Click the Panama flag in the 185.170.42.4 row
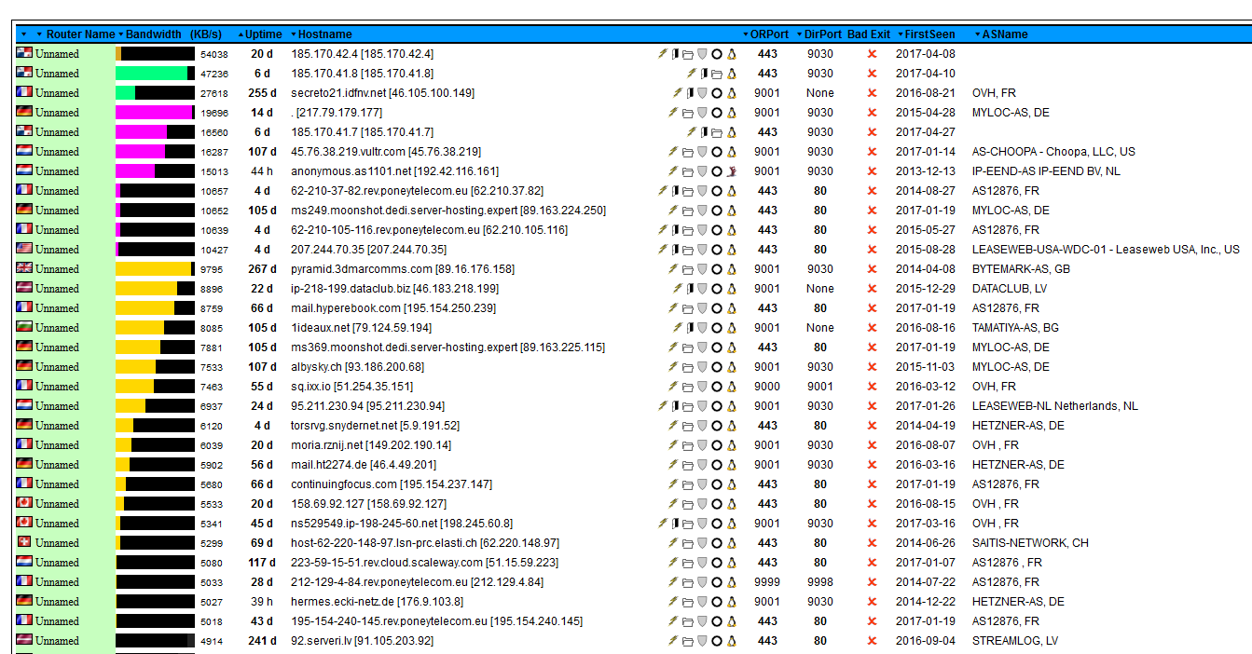Screen dimensions: 1252x654 [24, 54]
